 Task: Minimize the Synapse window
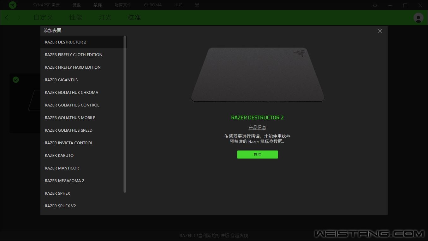tap(390, 5)
